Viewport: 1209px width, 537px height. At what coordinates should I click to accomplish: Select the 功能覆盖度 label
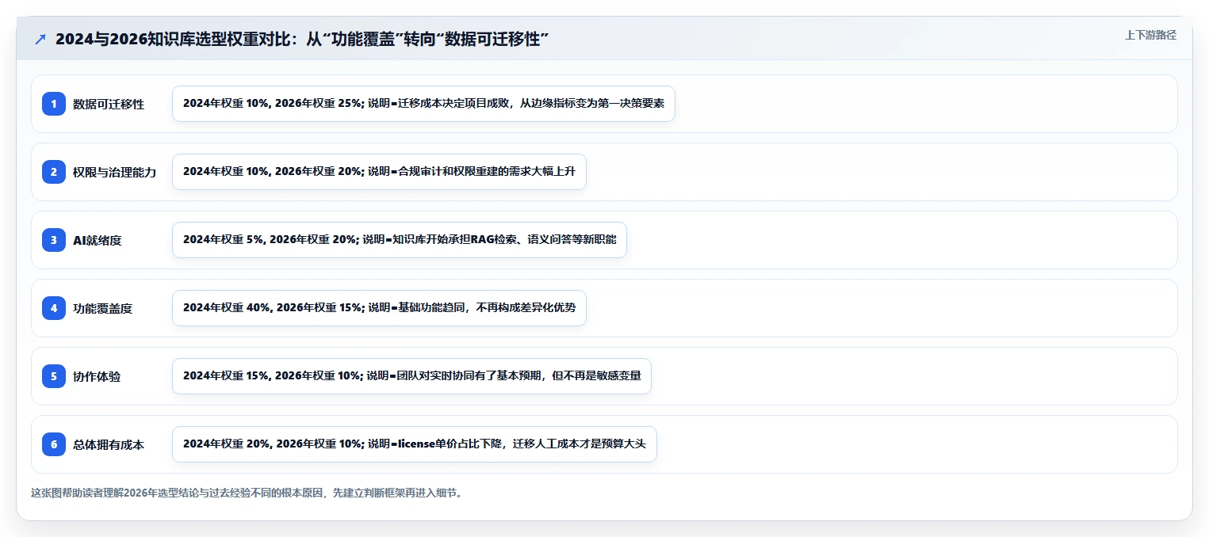coord(103,308)
